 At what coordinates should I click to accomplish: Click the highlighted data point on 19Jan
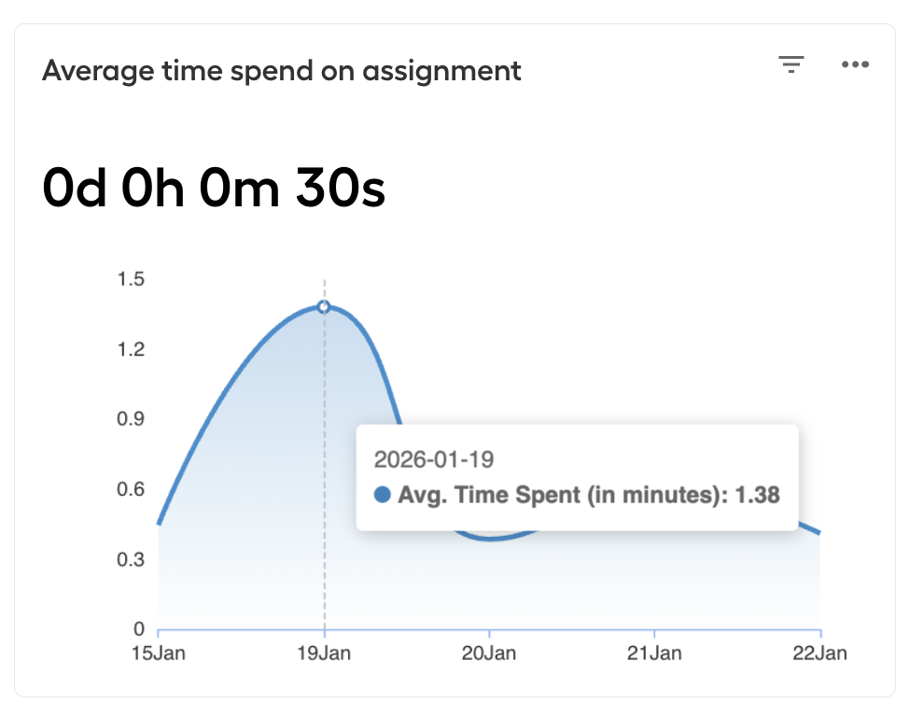[x=324, y=306]
